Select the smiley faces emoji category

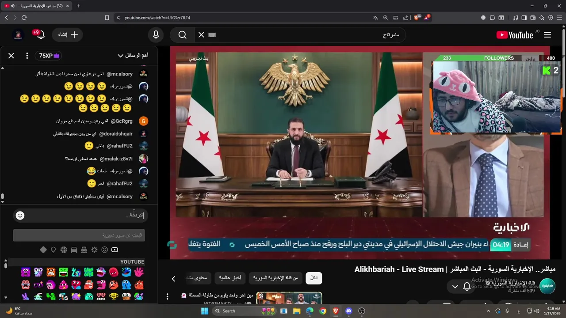[104, 250]
